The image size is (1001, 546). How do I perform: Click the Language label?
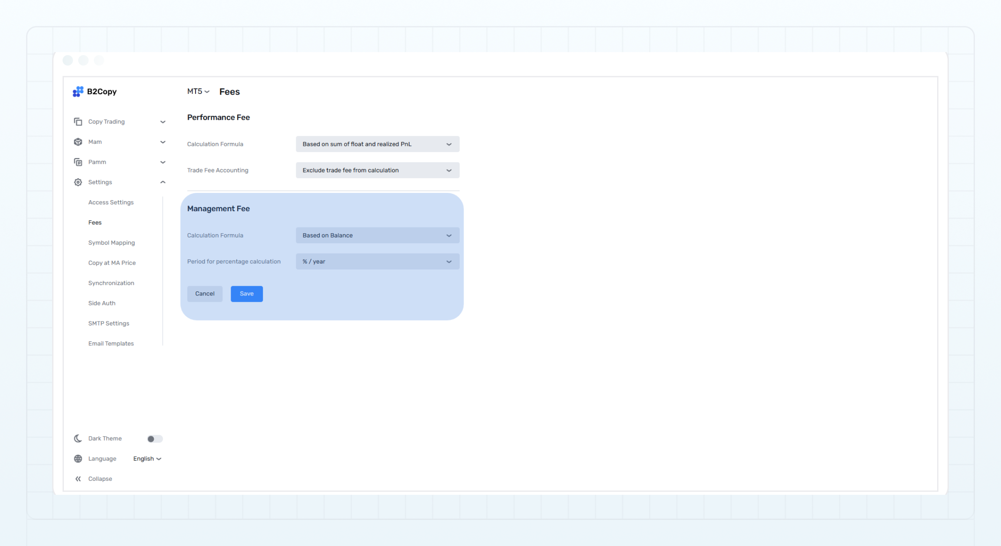(102, 459)
